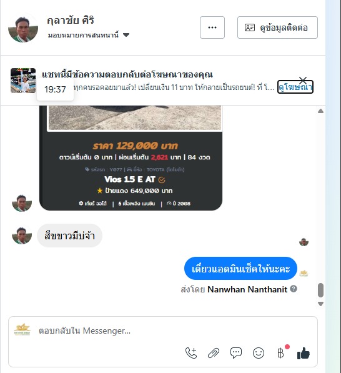This screenshot has width=341, height=373.
Task: Click the question mark beside Nanwhan Nanthanit
Action: click(294, 289)
